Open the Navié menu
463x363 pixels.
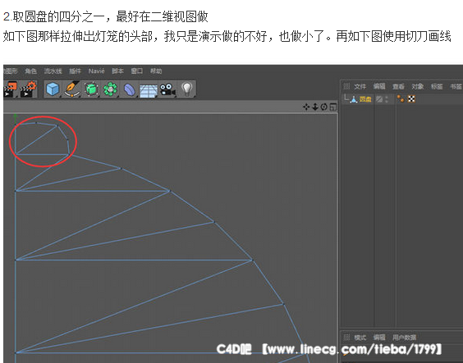click(x=96, y=71)
